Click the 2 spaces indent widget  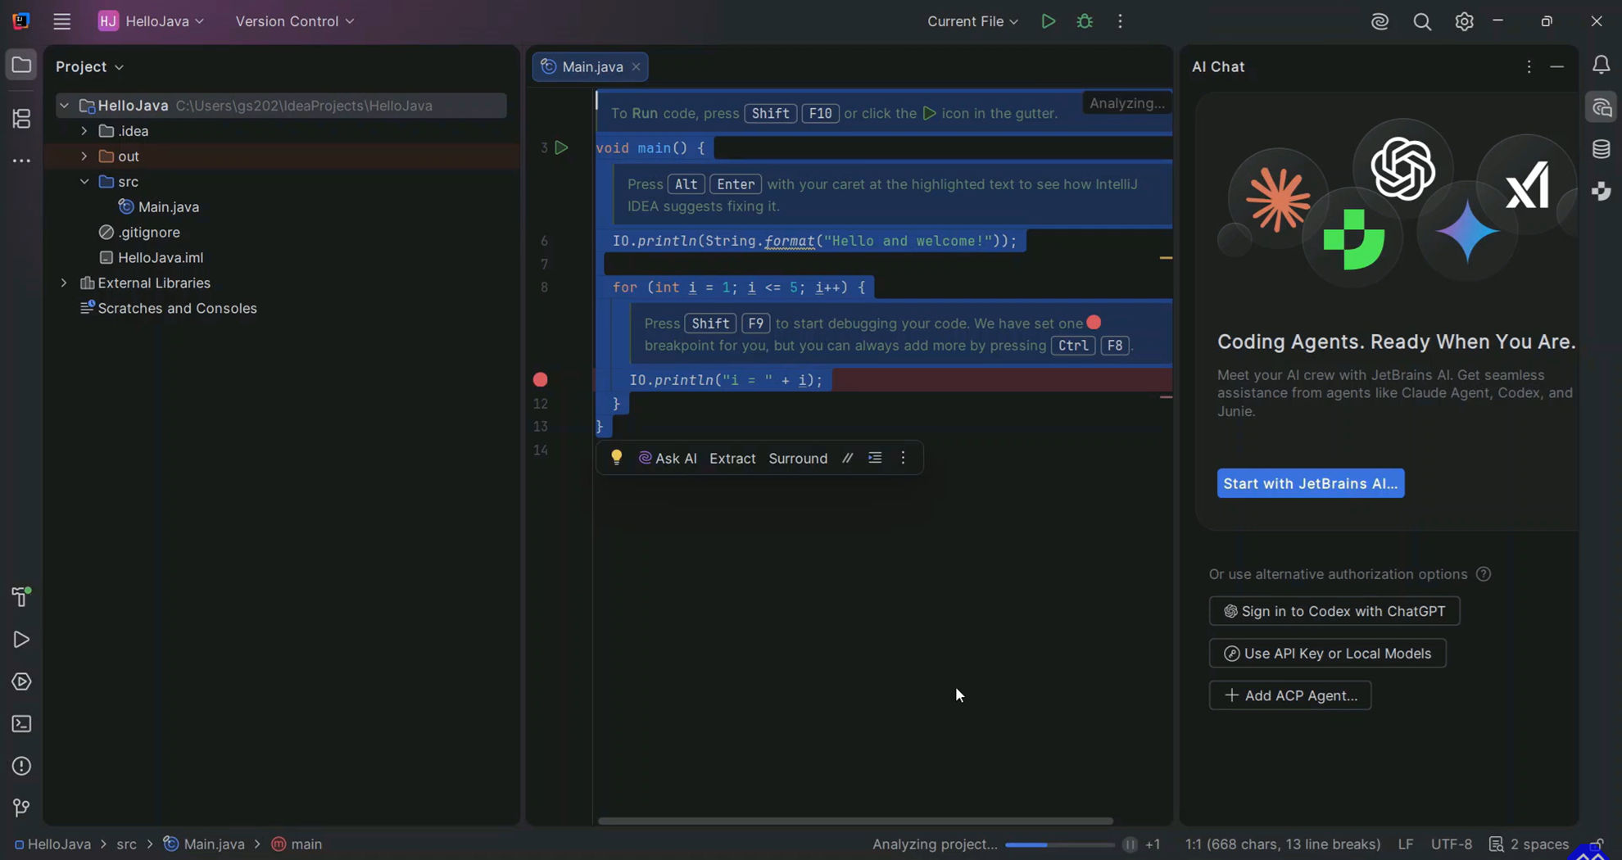[x=1529, y=844]
